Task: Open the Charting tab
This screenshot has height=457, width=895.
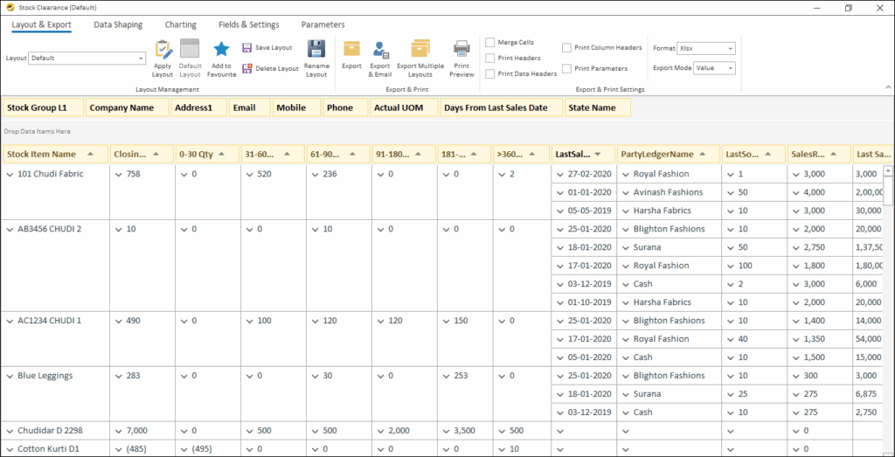Action: click(x=181, y=25)
